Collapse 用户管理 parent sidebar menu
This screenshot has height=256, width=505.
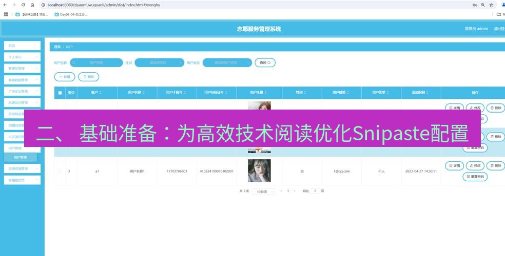click(x=22, y=148)
